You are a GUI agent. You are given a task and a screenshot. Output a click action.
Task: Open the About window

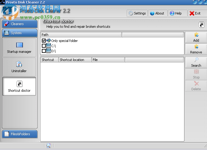158,13
